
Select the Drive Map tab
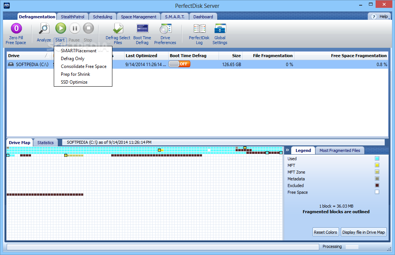point(20,143)
